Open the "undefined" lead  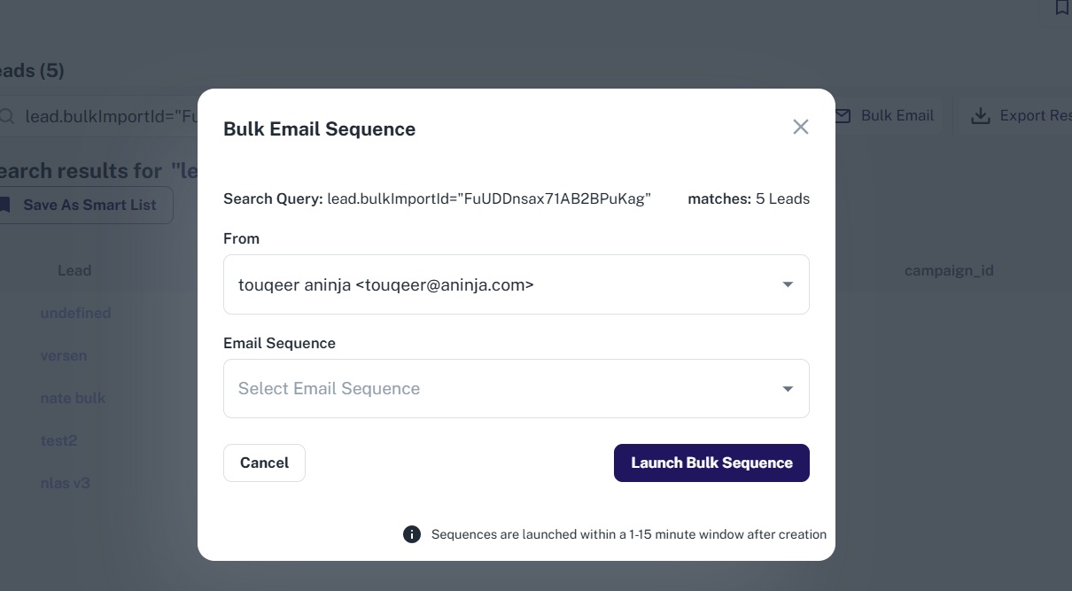(75, 313)
